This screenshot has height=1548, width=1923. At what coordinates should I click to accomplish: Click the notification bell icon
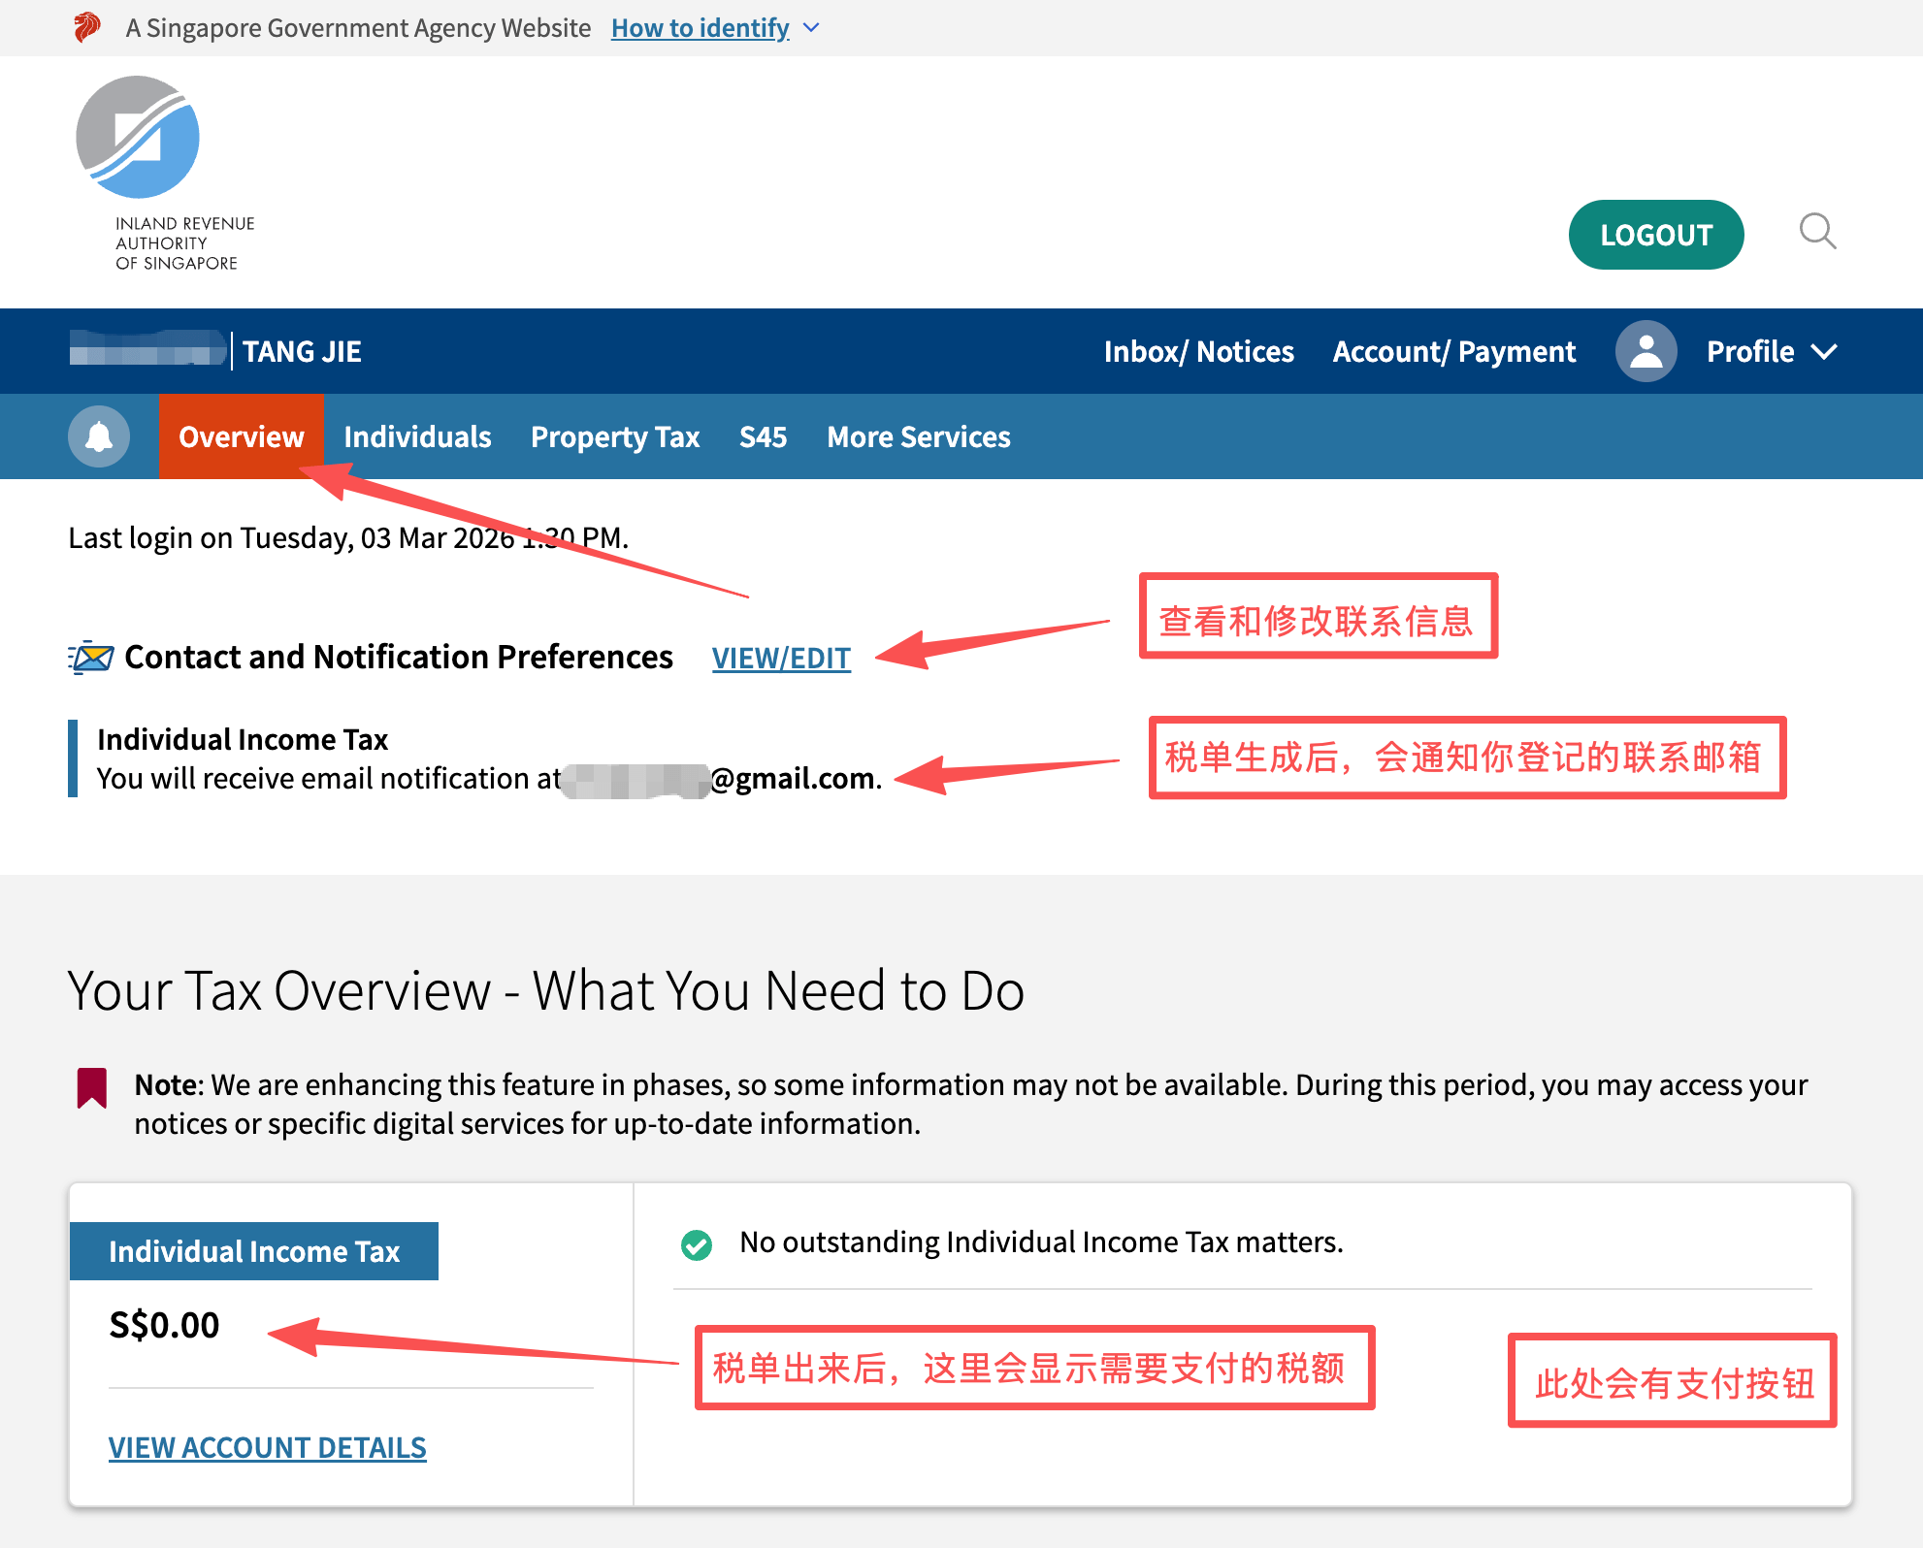click(99, 436)
